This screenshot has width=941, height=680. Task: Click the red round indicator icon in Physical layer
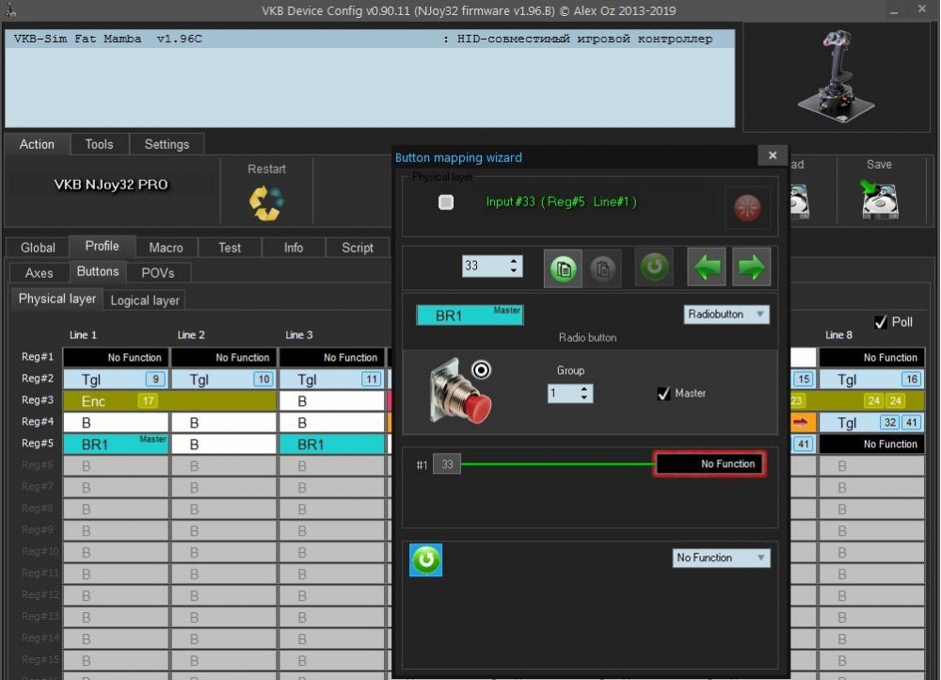747,208
